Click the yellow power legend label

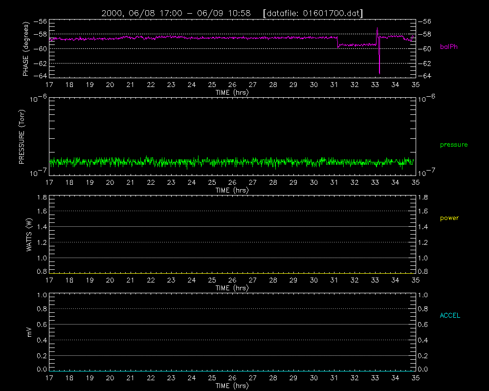[x=449, y=218]
